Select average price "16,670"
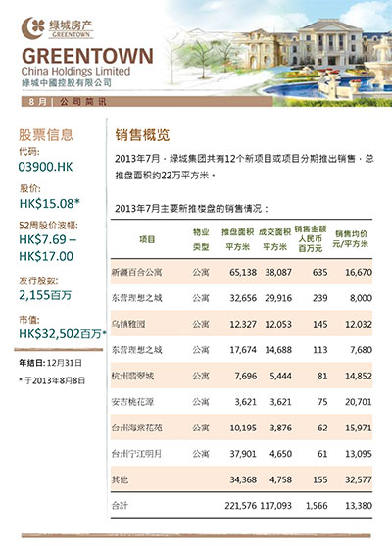This screenshot has width=392, height=555. 359,272
